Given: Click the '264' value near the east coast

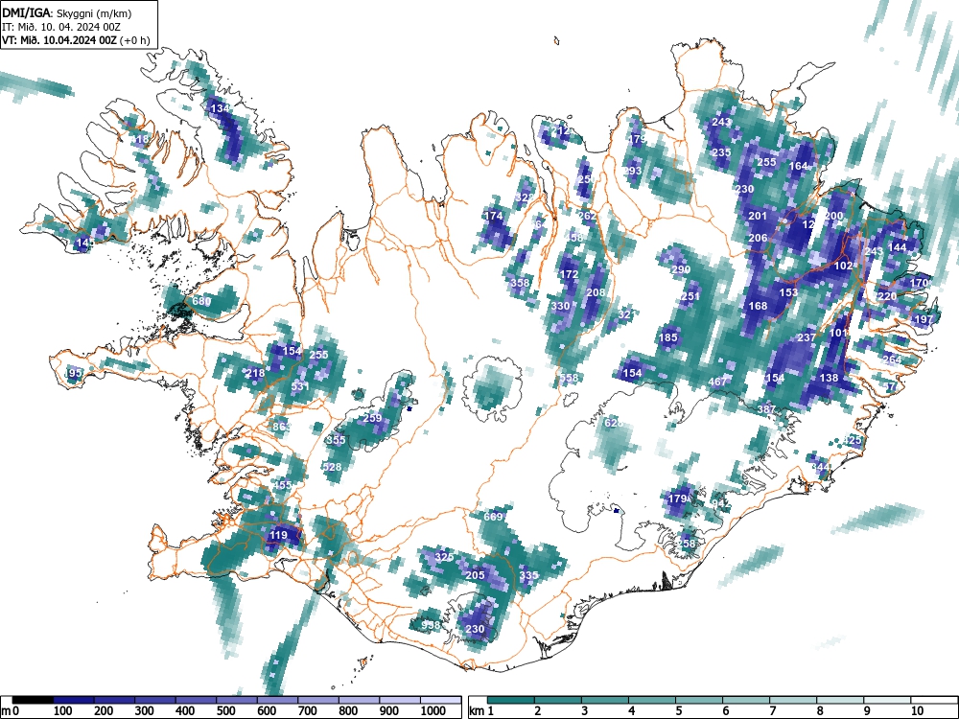Looking at the screenshot, I should (892, 359).
